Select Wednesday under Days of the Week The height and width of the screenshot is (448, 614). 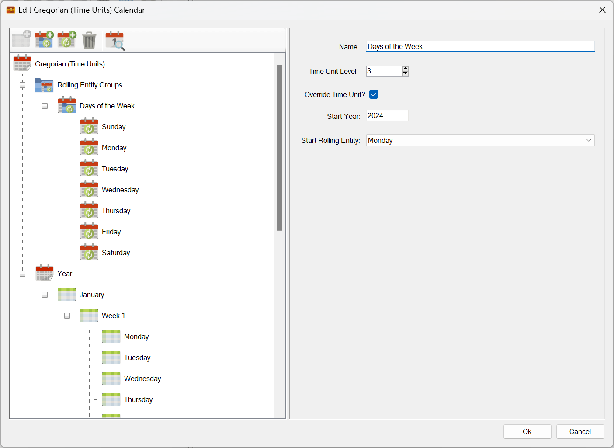point(120,190)
